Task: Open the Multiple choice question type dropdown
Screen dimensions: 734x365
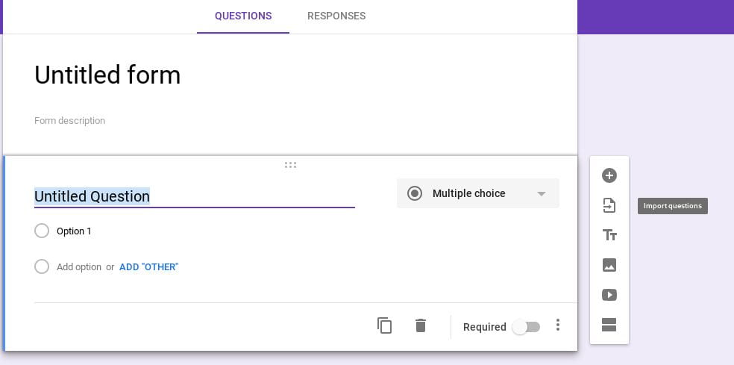Action: coord(478,193)
